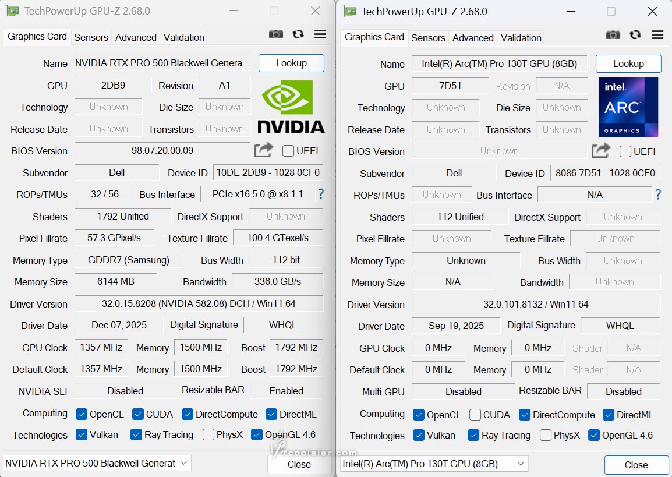The width and height of the screenshot is (672, 477).
Task: Toggle DirectCompute checkbox in NVIDIA window
Action: point(188,414)
